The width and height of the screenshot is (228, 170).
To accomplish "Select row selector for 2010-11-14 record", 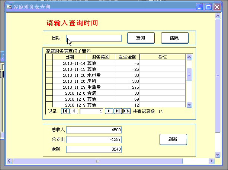I will 49,63.
